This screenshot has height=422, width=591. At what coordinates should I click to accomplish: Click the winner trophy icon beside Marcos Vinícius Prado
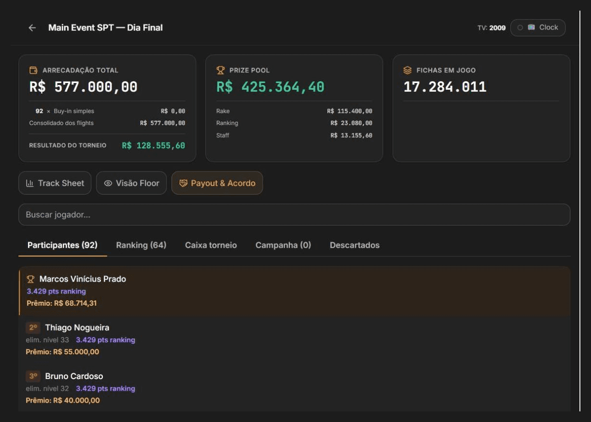[30, 279]
